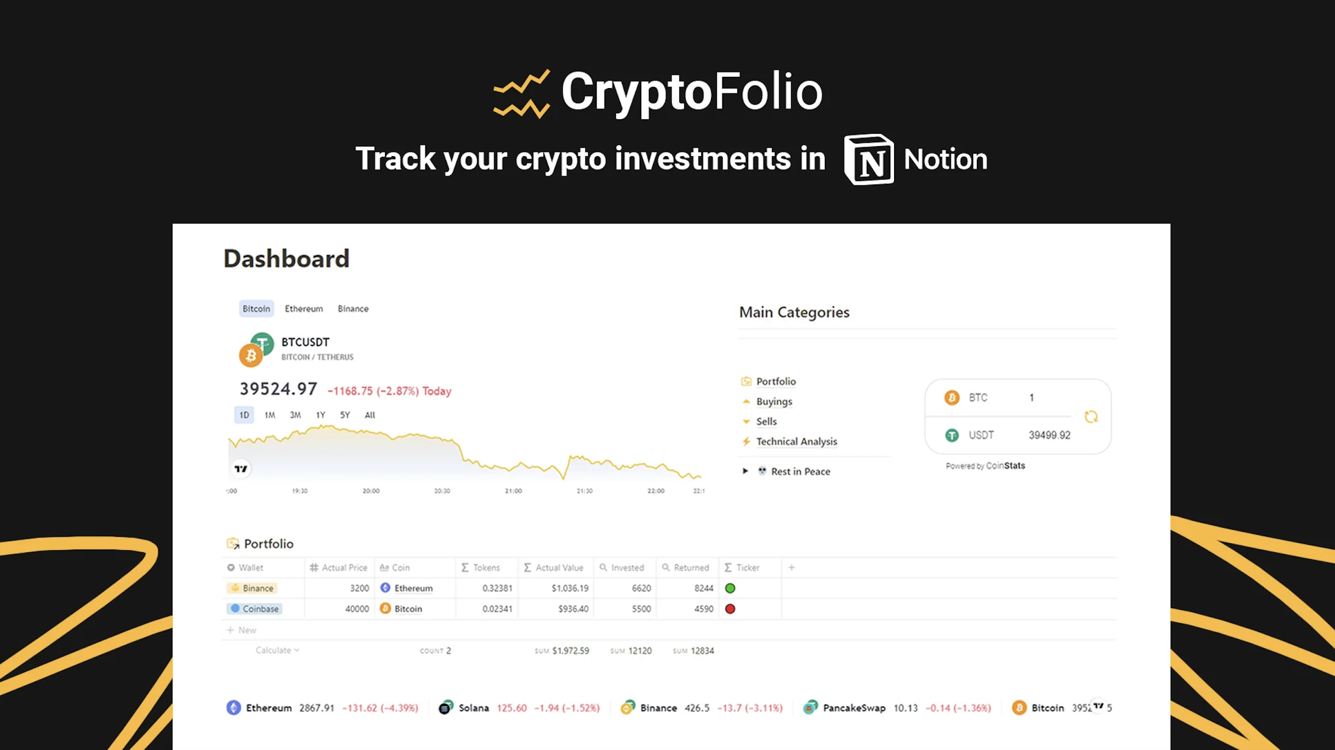Open the Calculate dropdown under Wallet

click(277, 650)
